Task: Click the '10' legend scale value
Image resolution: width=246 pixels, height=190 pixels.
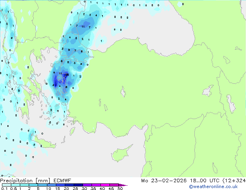Action: pos(49,188)
